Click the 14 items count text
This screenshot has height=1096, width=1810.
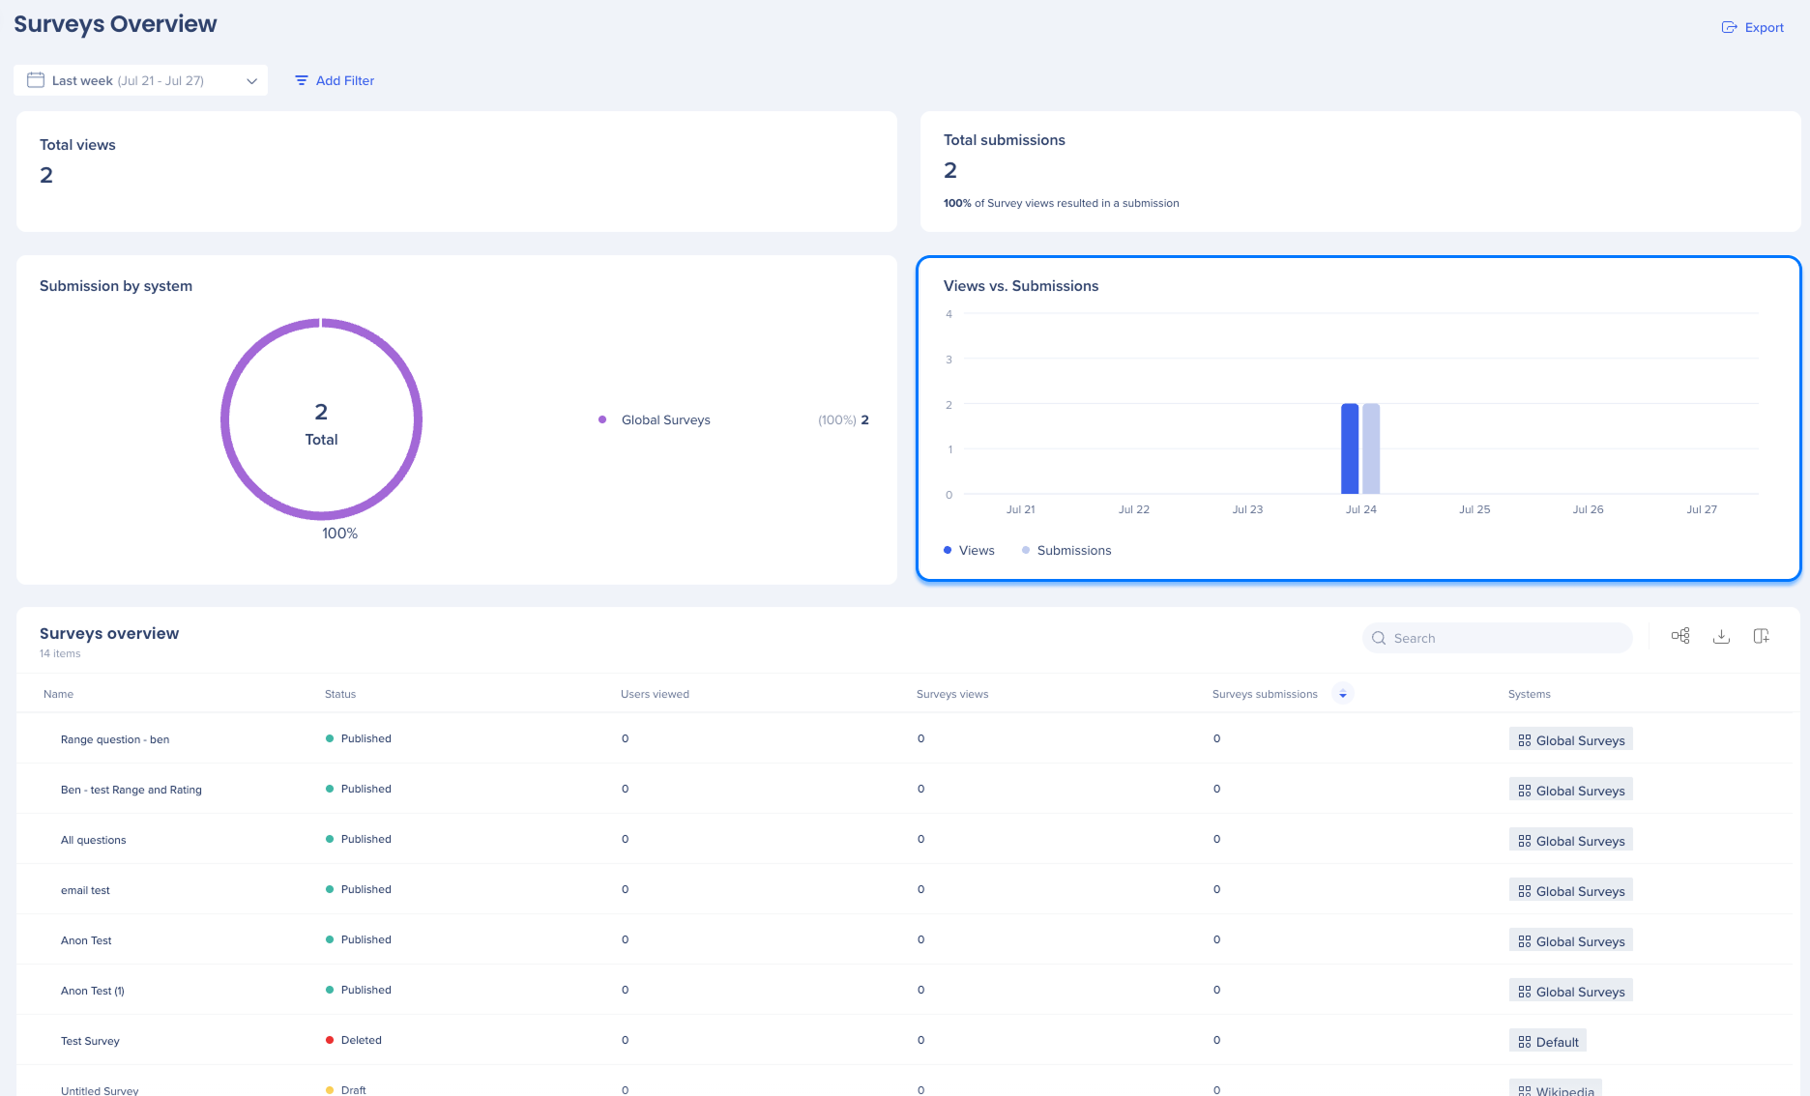[60, 653]
